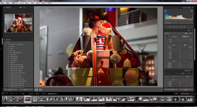Toggle highlight clipping indicator in histogram
Screen dimensions: 197x107
192,11
